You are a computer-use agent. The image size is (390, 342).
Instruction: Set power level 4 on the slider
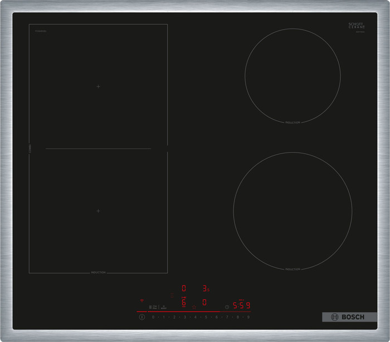click(x=195, y=317)
